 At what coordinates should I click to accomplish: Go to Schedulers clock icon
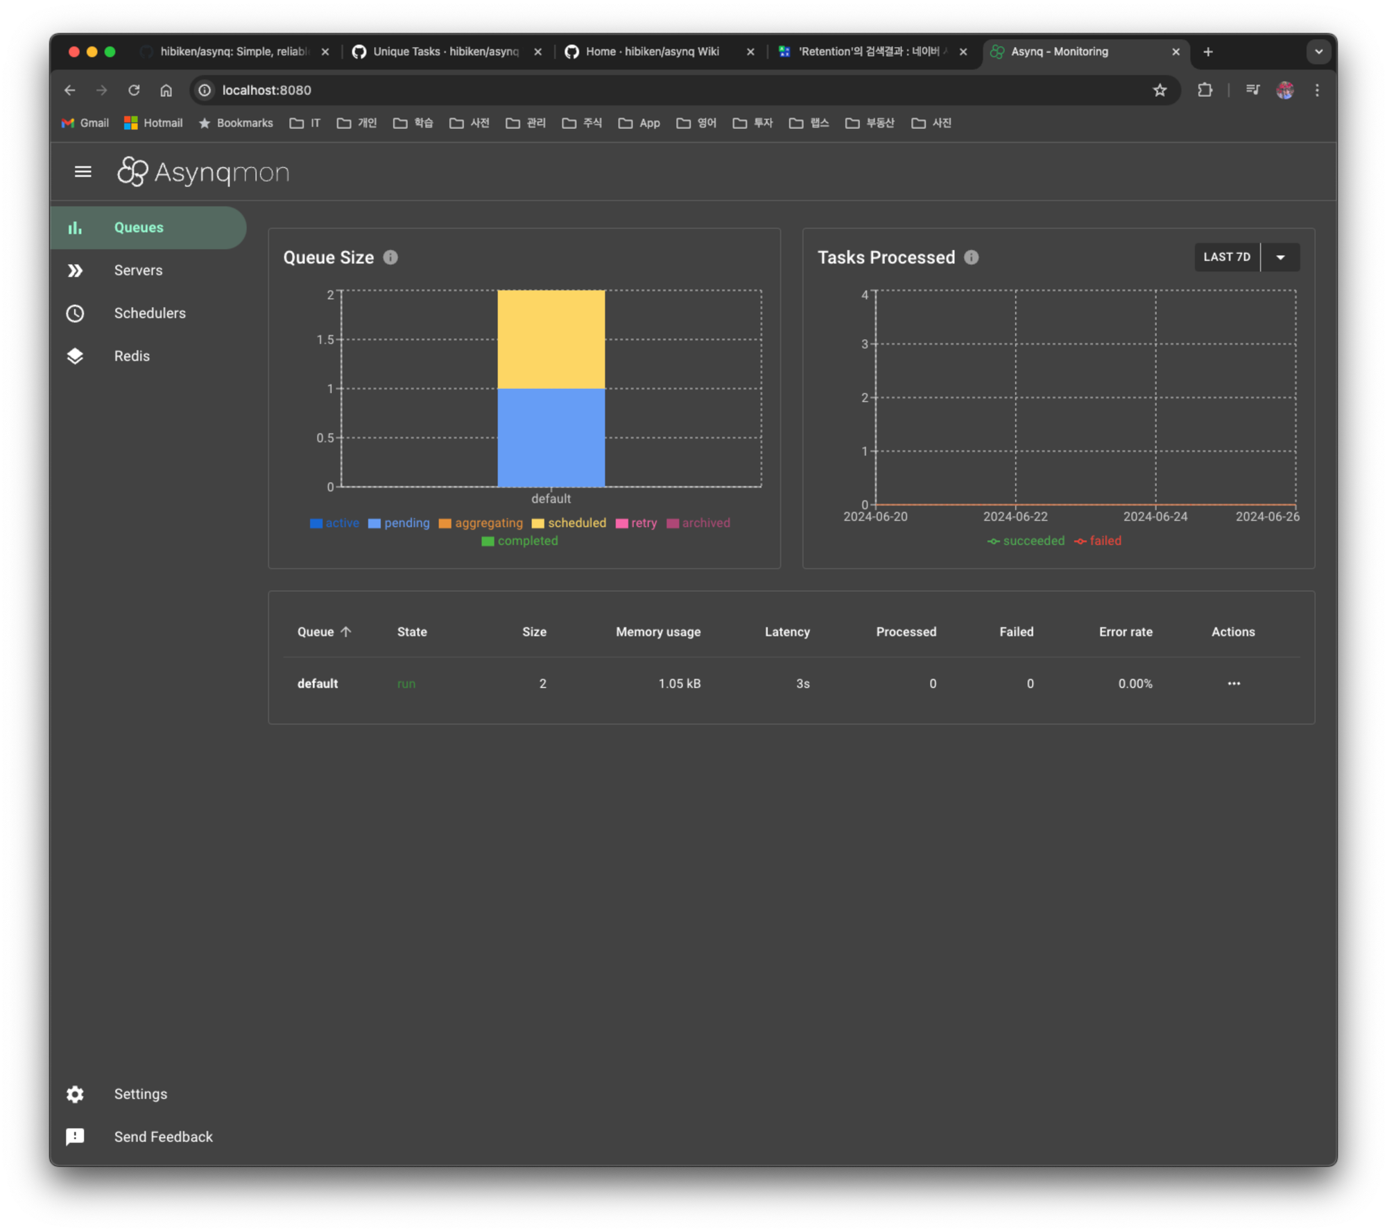75,313
